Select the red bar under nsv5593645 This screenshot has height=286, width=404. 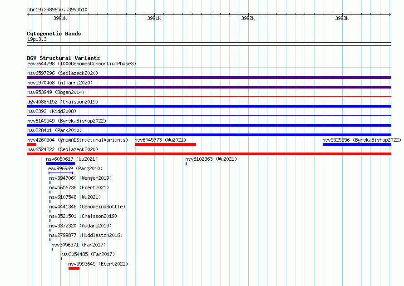coord(74,268)
